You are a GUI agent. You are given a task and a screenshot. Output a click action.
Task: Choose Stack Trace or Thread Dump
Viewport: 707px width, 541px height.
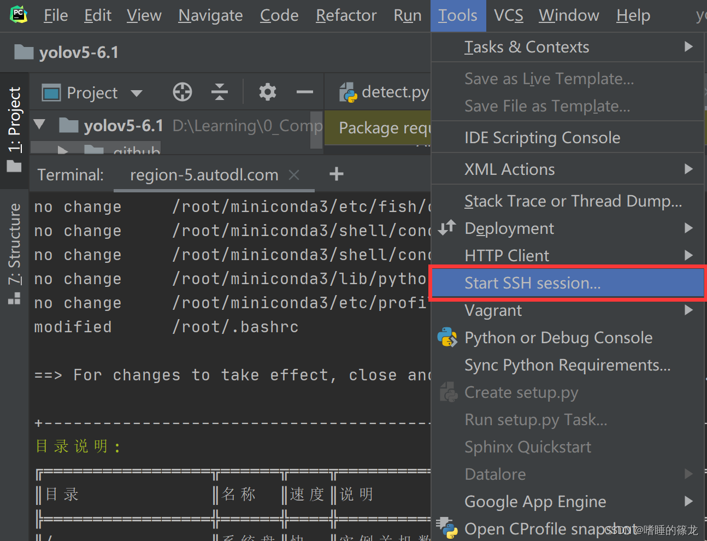pyautogui.click(x=568, y=201)
